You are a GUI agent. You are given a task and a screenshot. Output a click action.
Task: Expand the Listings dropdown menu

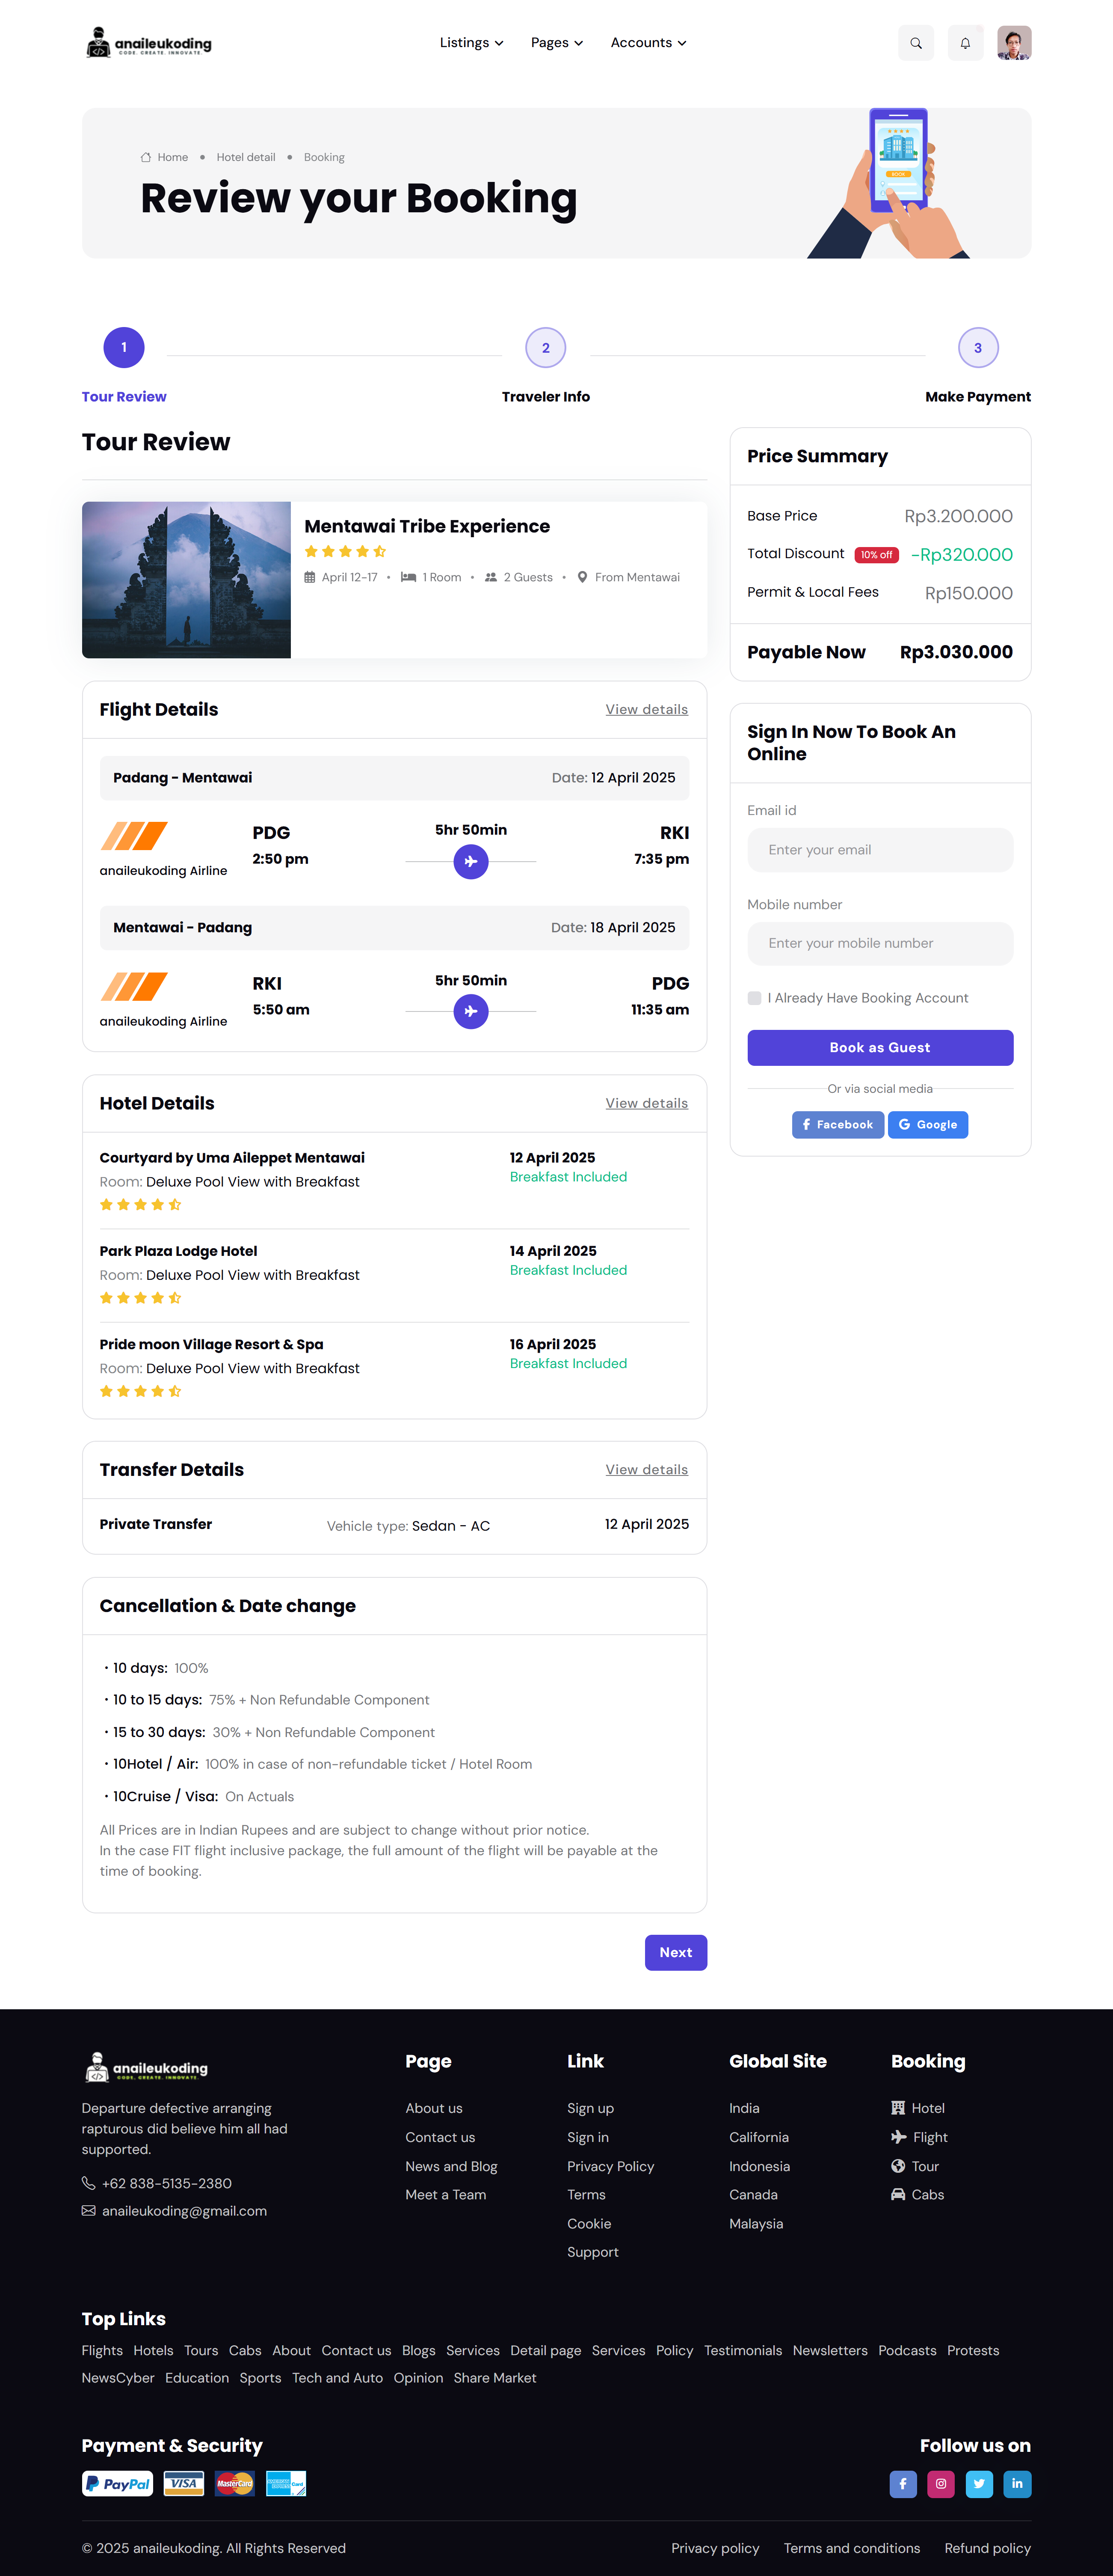(471, 43)
